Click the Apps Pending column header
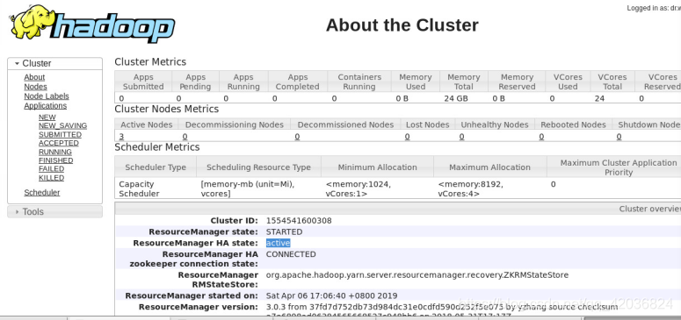681x320 pixels. [195, 82]
